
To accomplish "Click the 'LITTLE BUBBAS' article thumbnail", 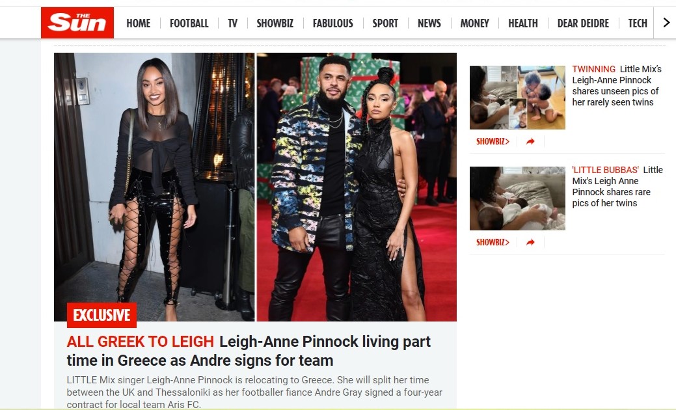I will point(517,198).
